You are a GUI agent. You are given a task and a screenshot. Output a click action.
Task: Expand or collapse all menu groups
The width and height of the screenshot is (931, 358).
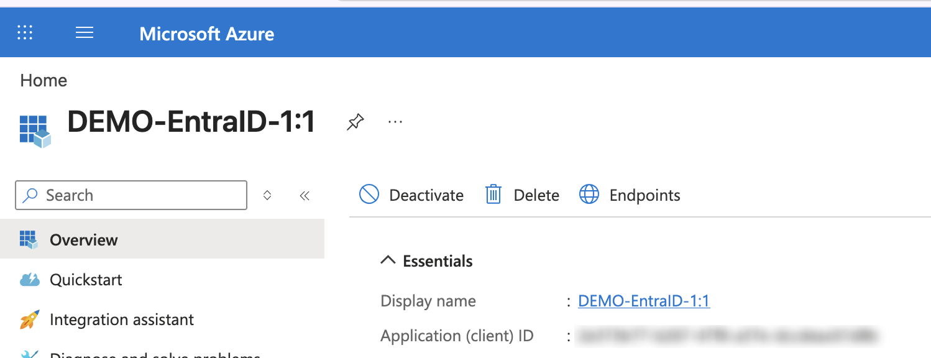[267, 195]
